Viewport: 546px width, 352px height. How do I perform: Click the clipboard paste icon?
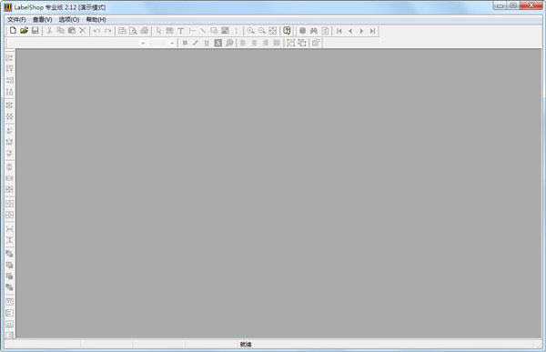[x=71, y=31]
